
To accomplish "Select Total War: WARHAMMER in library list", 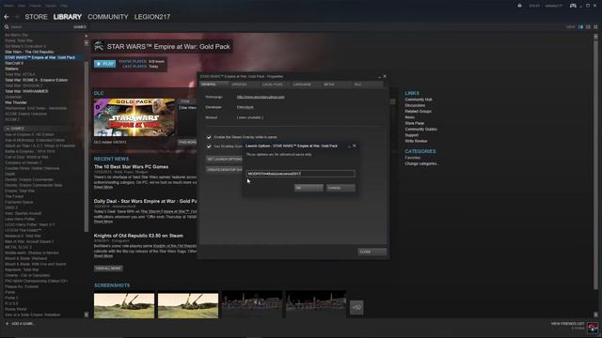I will coord(26,91).
